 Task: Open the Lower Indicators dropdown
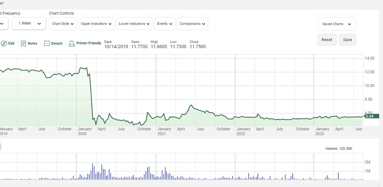134,24
